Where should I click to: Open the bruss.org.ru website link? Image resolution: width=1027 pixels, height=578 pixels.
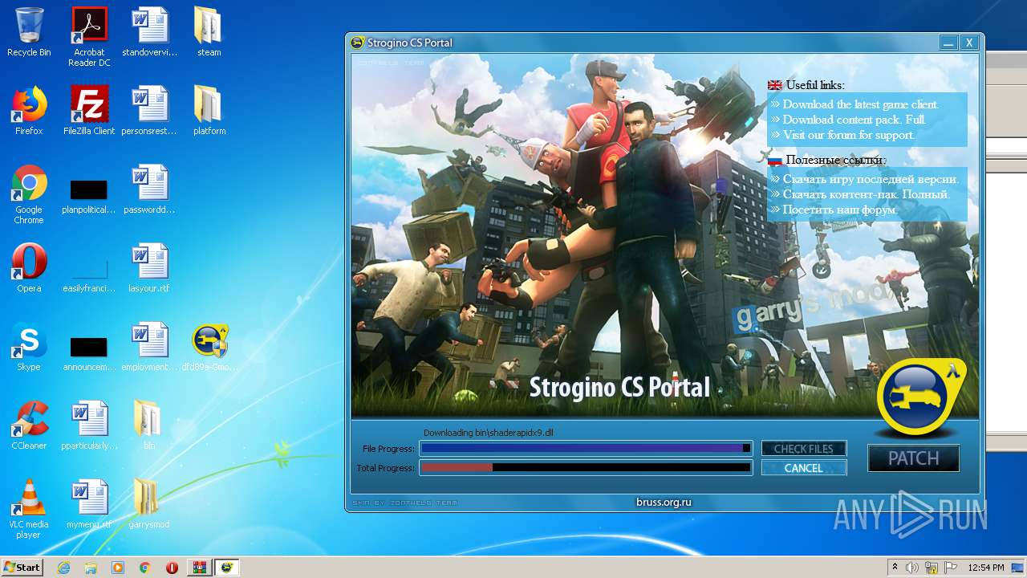(664, 503)
